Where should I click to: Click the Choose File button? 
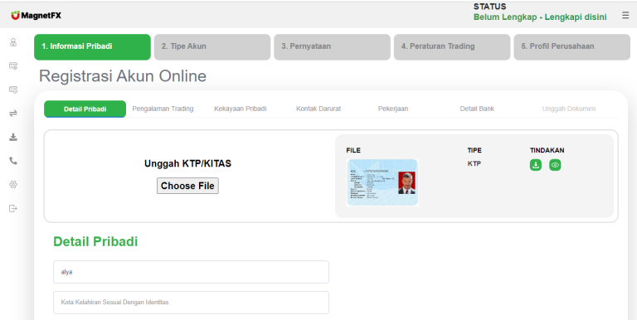pyautogui.click(x=187, y=186)
